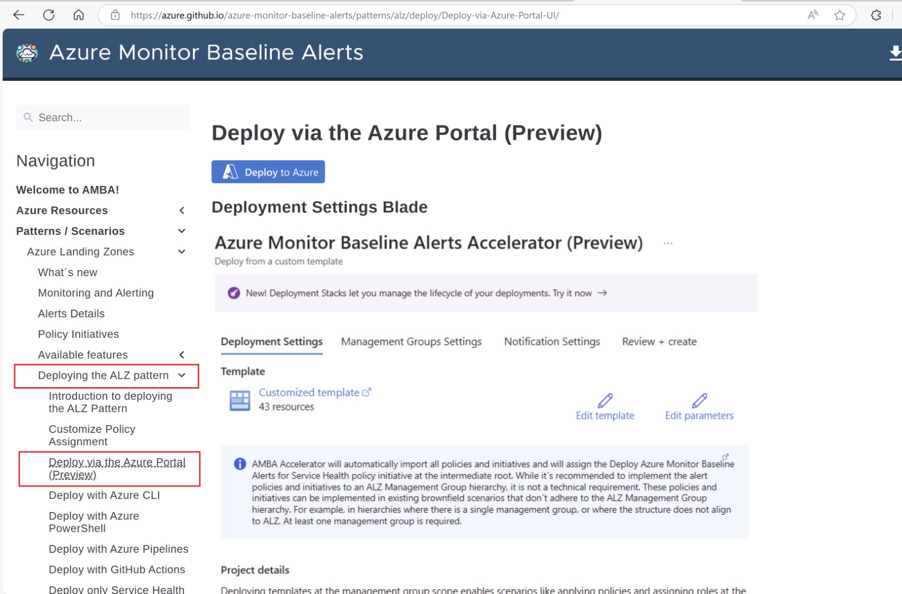Click external link icon beside Customized template
Image resolution: width=902 pixels, height=594 pixels.
point(367,392)
